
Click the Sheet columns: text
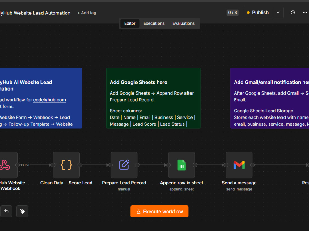(x=126, y=111)
